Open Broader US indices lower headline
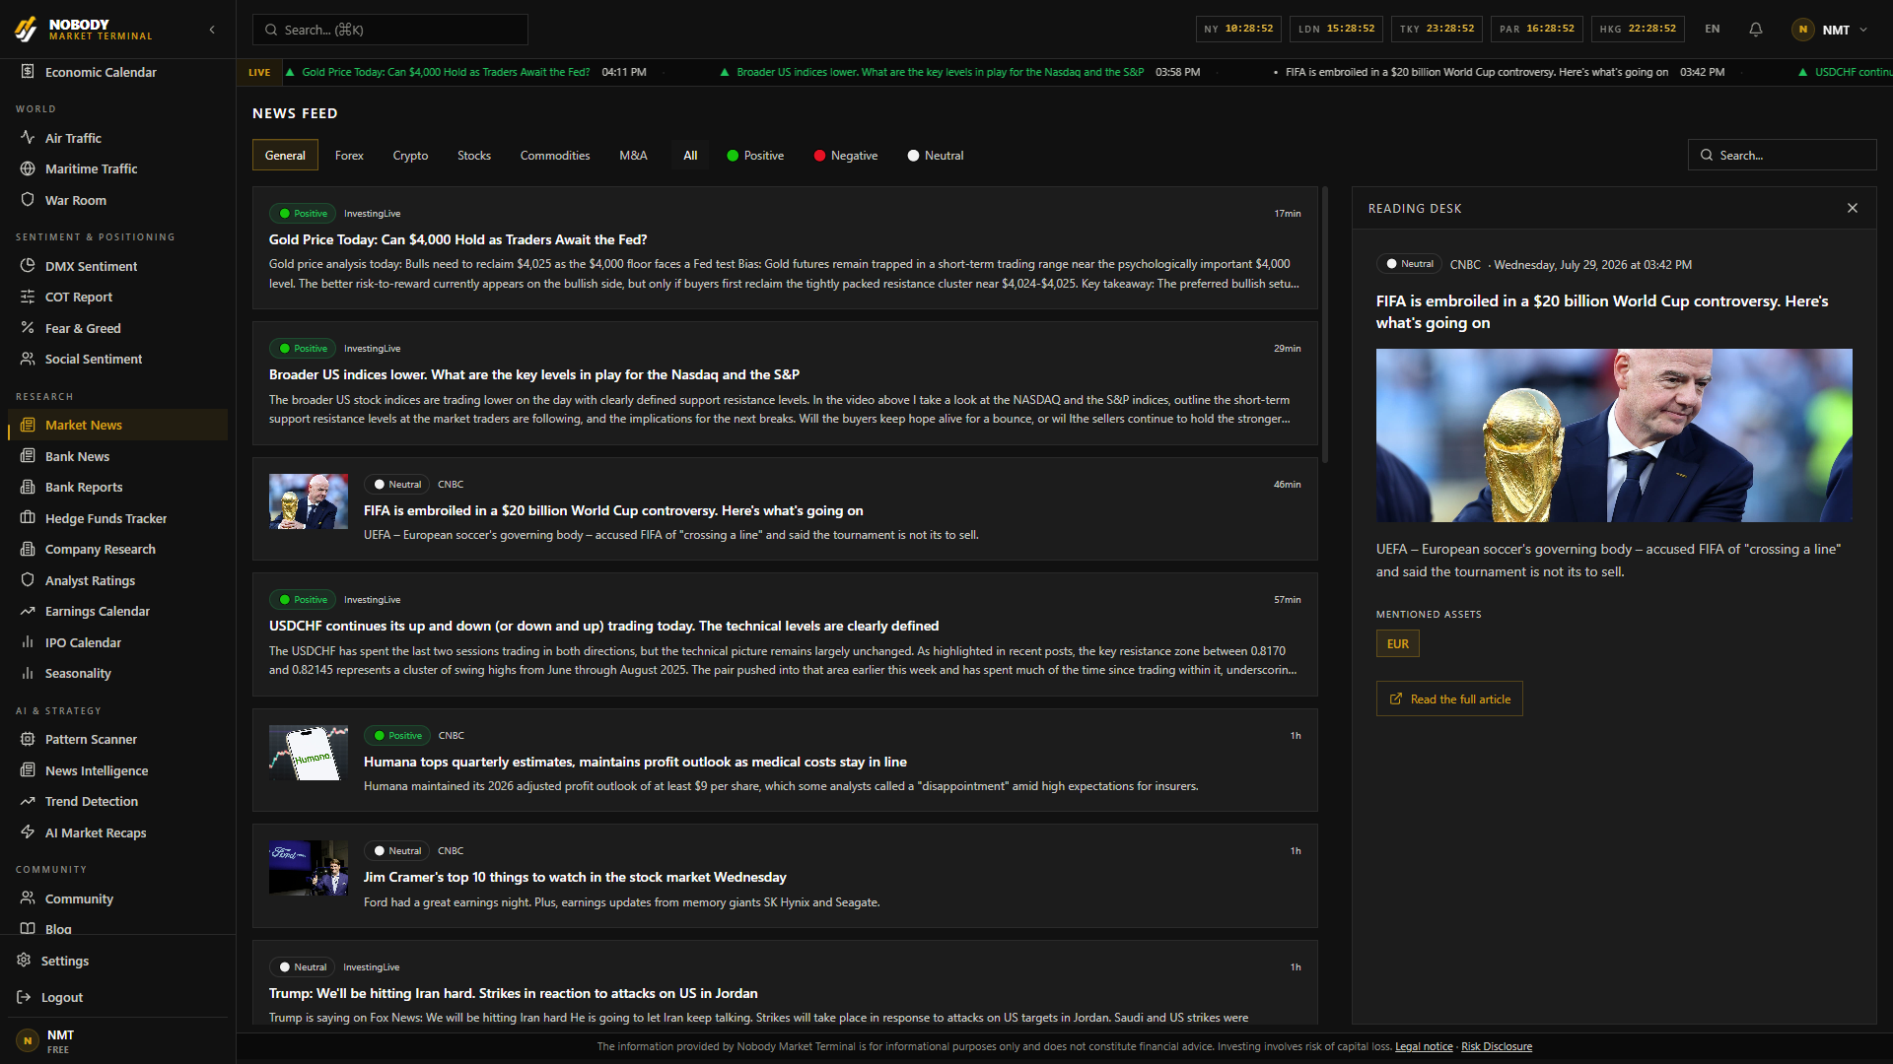This screenshot has width=1893, height=1064. [534, 374]
